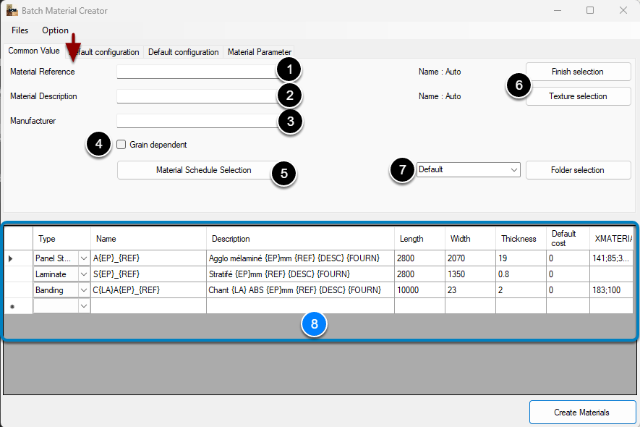Open the Option menu
Screen dimensions: 640x427
pos(55,30)
